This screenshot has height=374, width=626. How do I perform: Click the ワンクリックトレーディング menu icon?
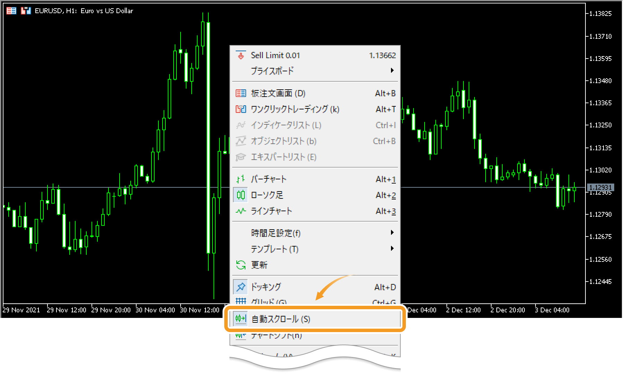241,109
